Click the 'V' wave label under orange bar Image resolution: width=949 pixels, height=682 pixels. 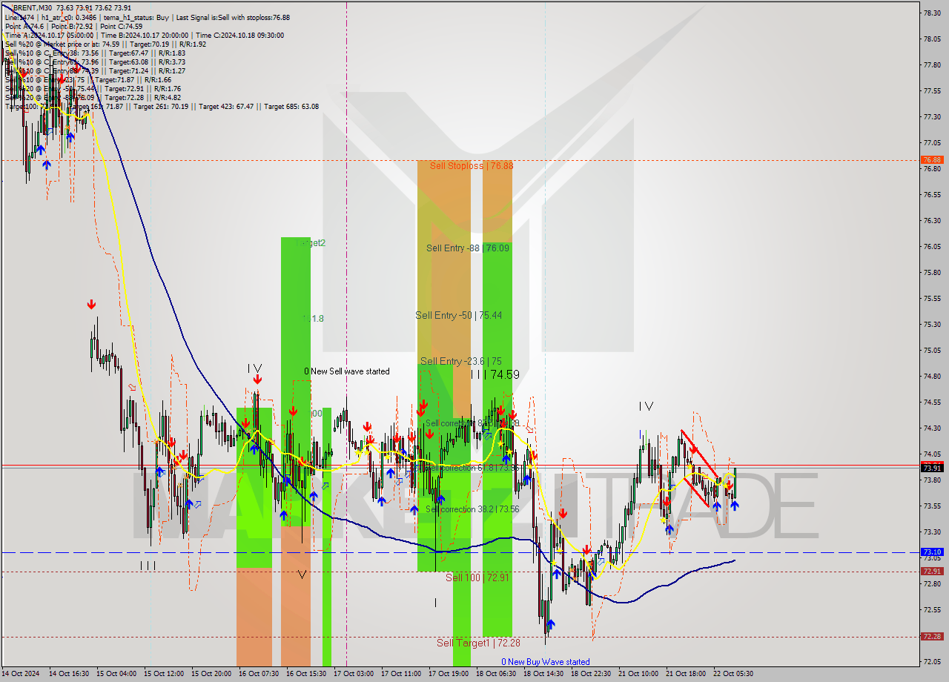(x=302, y=575)
